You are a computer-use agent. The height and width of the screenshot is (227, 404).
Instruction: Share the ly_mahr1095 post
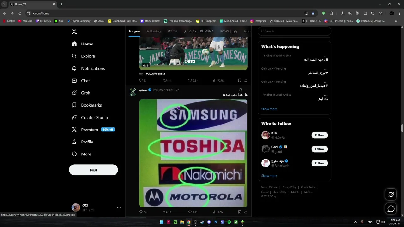tap(246, 212)
